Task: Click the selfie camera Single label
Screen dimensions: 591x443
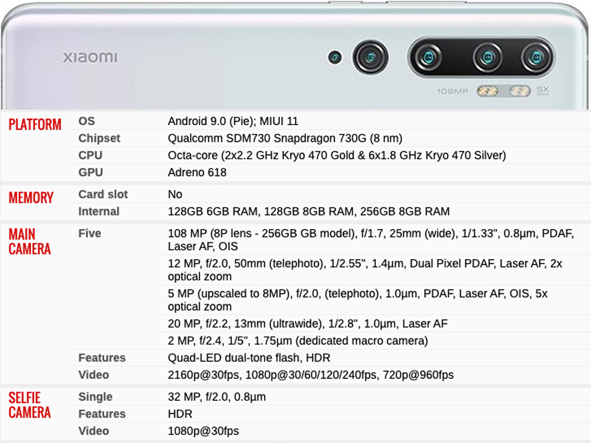Action: click(x=95, y=397)
